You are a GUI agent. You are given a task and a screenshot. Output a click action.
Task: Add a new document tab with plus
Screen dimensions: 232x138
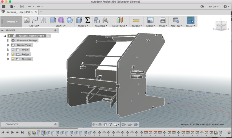coord(41,12)
